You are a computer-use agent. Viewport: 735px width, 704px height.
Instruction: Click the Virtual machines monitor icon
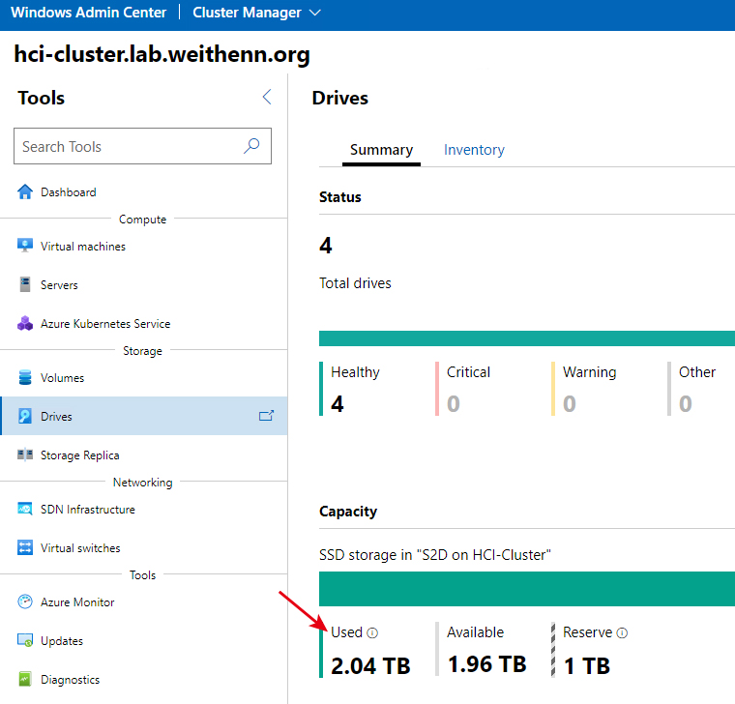(x=25, y=246)
